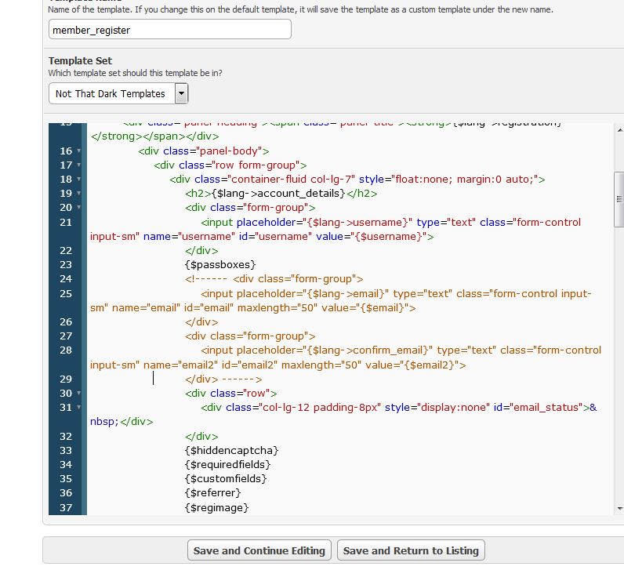Click editor scrollbar down arrow
Screen dimensions: 624x570
(619, 508)
